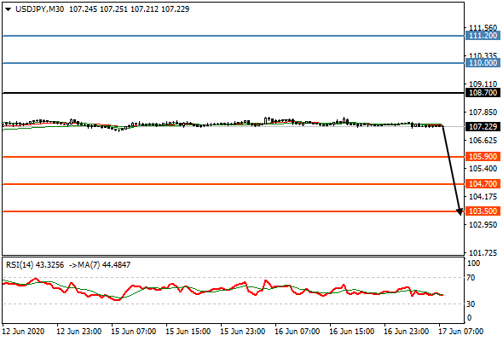Select the orange 104.700 support label
The height and width of the screenshot is (341, 503).
(x=483, y=184)
